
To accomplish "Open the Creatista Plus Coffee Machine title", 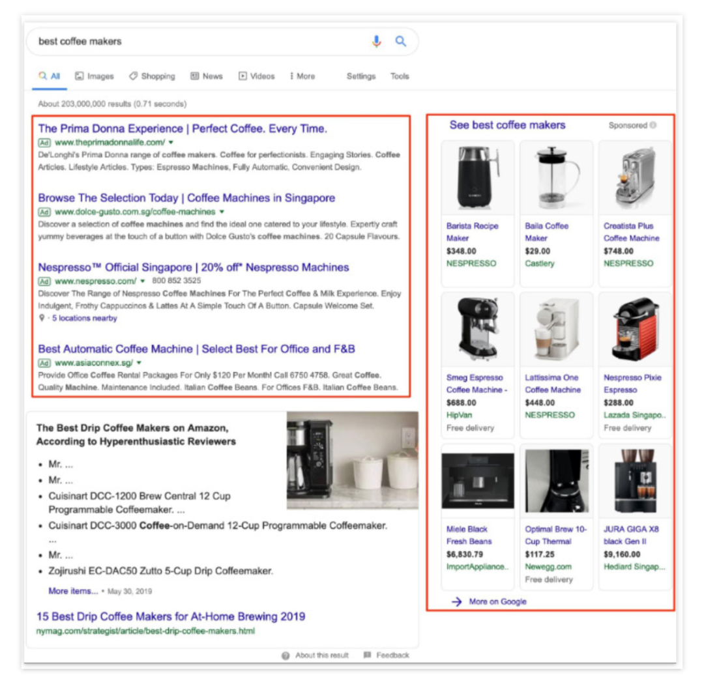I will pos(631,232).
